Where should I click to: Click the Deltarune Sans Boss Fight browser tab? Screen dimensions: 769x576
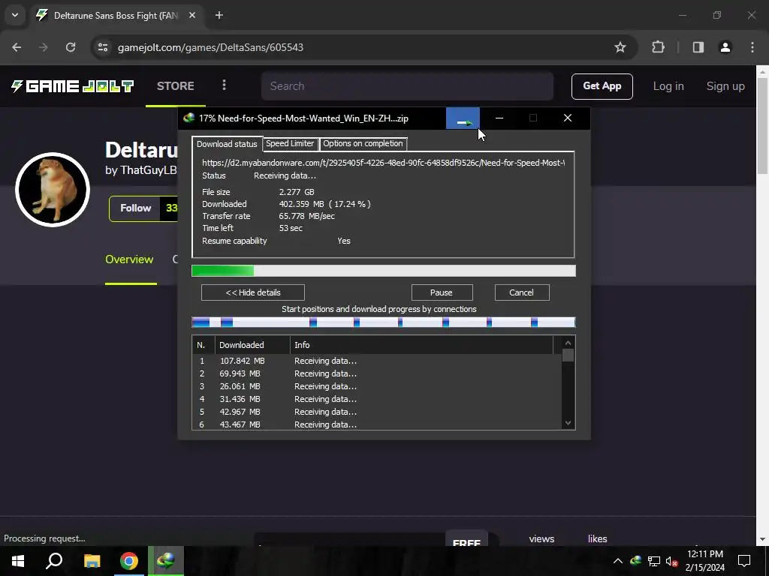pos(115,15)
